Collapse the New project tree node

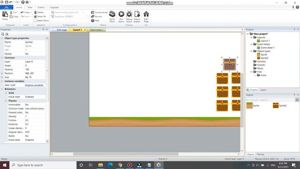(248, 34)
